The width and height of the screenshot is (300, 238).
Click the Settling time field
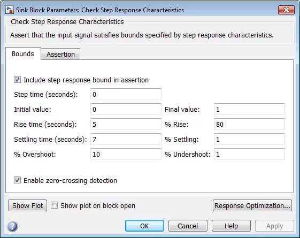(x=126, y=139)
